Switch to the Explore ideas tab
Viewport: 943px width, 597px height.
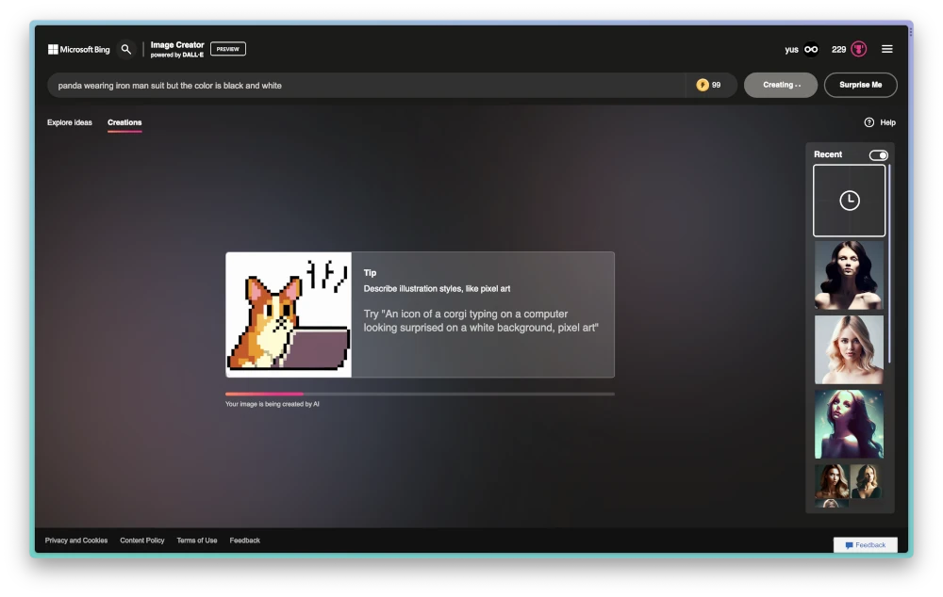(69, 122)
